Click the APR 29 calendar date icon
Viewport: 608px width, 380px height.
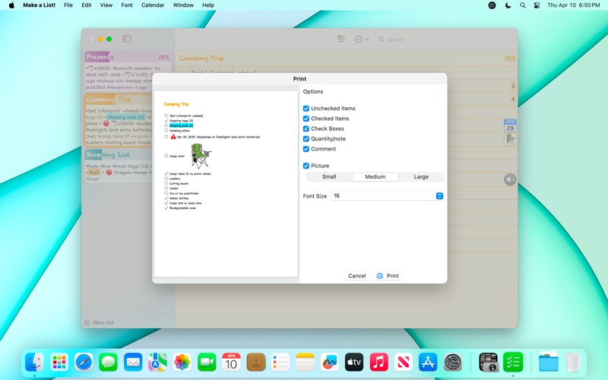[x=510, y=125]
